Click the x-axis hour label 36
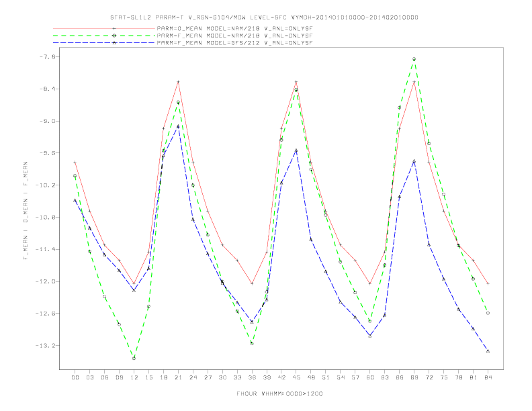Viewport: 532px width, 411px height. 252,377
